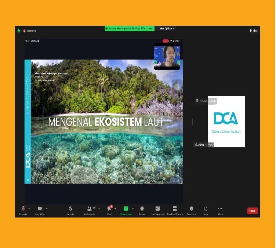Click the Abizar Ghiffary name label
This screenshot has height=248, width=276.
203,145
